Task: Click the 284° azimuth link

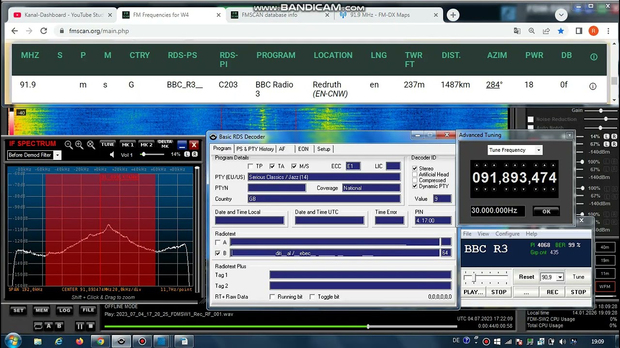Action: click(494, 85)
